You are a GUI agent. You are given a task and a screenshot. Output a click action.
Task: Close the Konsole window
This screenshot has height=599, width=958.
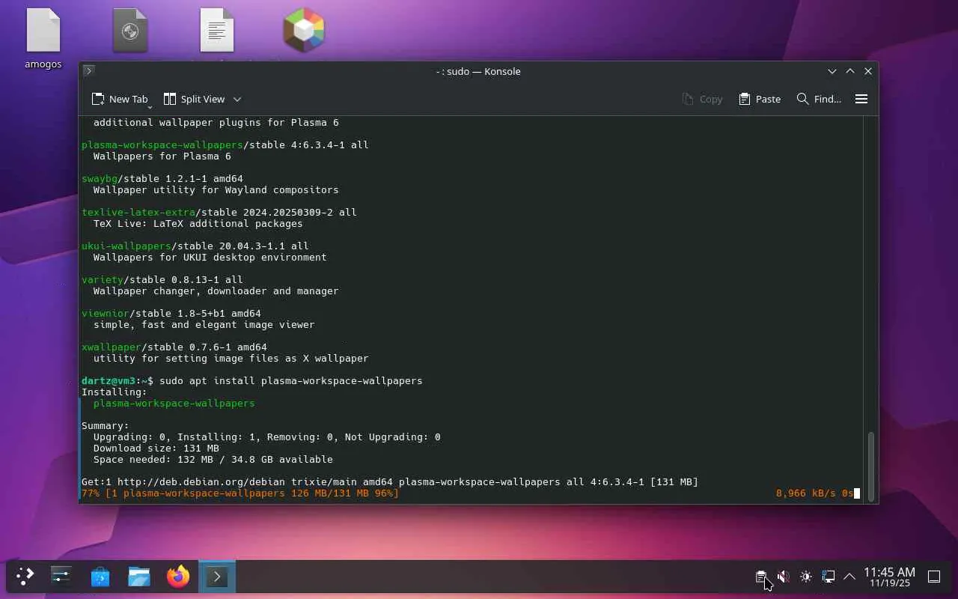868,71
